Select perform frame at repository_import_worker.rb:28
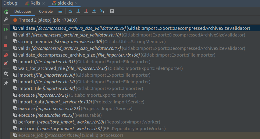Viewport: 260px width, 139px height. click(135, 122)
